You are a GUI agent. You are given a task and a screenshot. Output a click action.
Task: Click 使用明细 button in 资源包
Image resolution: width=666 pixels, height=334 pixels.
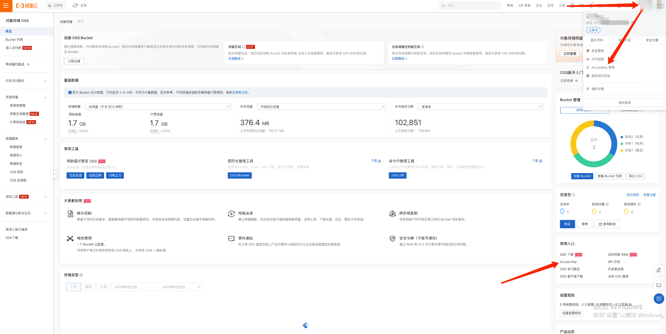coord(607,224)
